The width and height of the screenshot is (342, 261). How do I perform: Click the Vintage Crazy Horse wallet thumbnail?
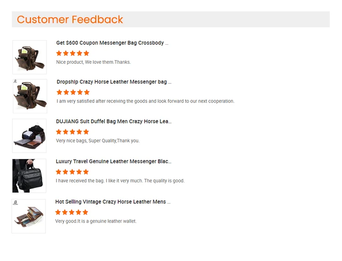pos(29,216)
